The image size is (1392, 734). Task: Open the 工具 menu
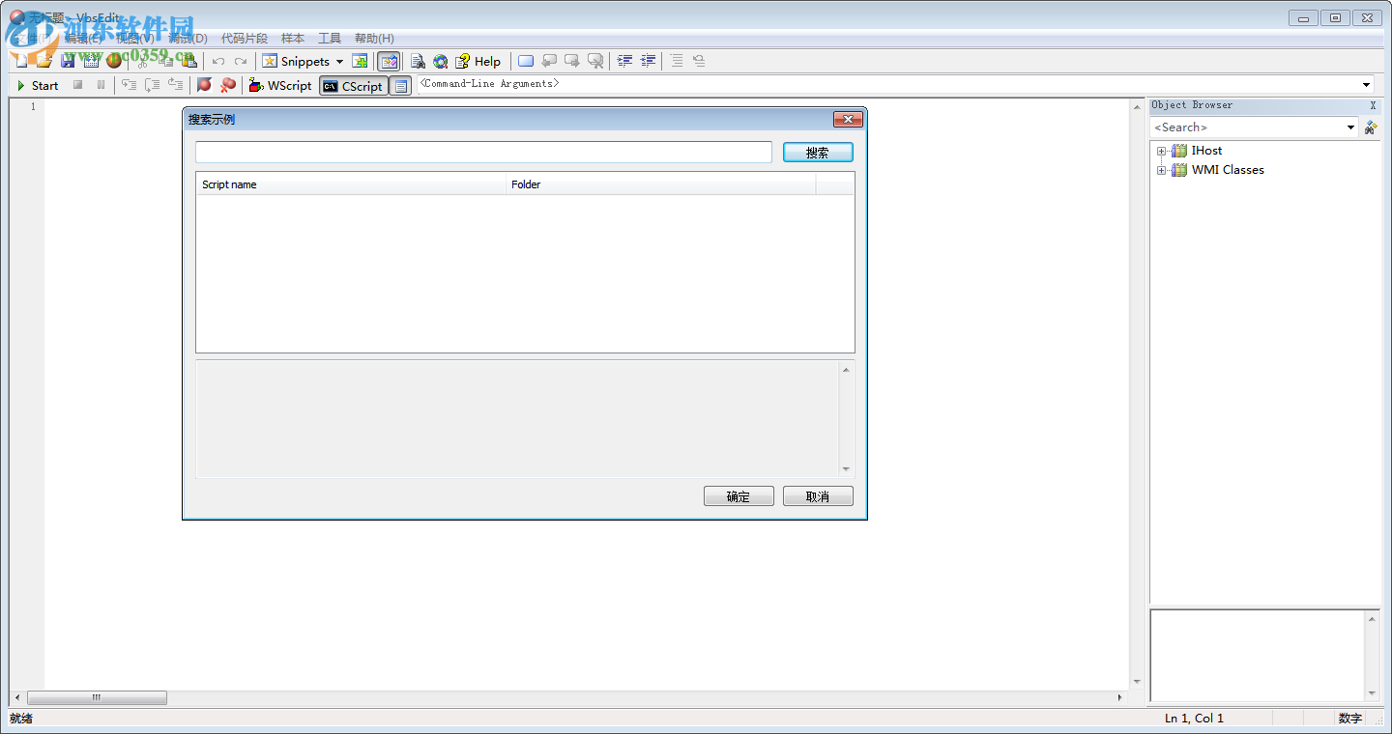330,39
